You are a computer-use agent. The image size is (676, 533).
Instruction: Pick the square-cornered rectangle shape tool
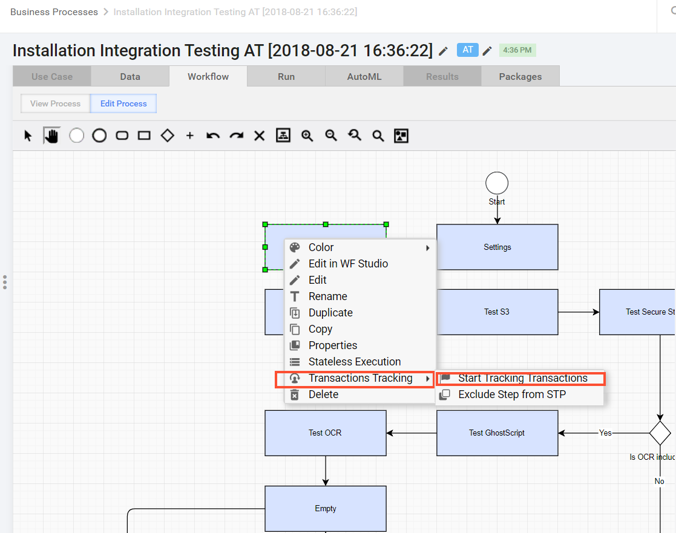(144, 136)
